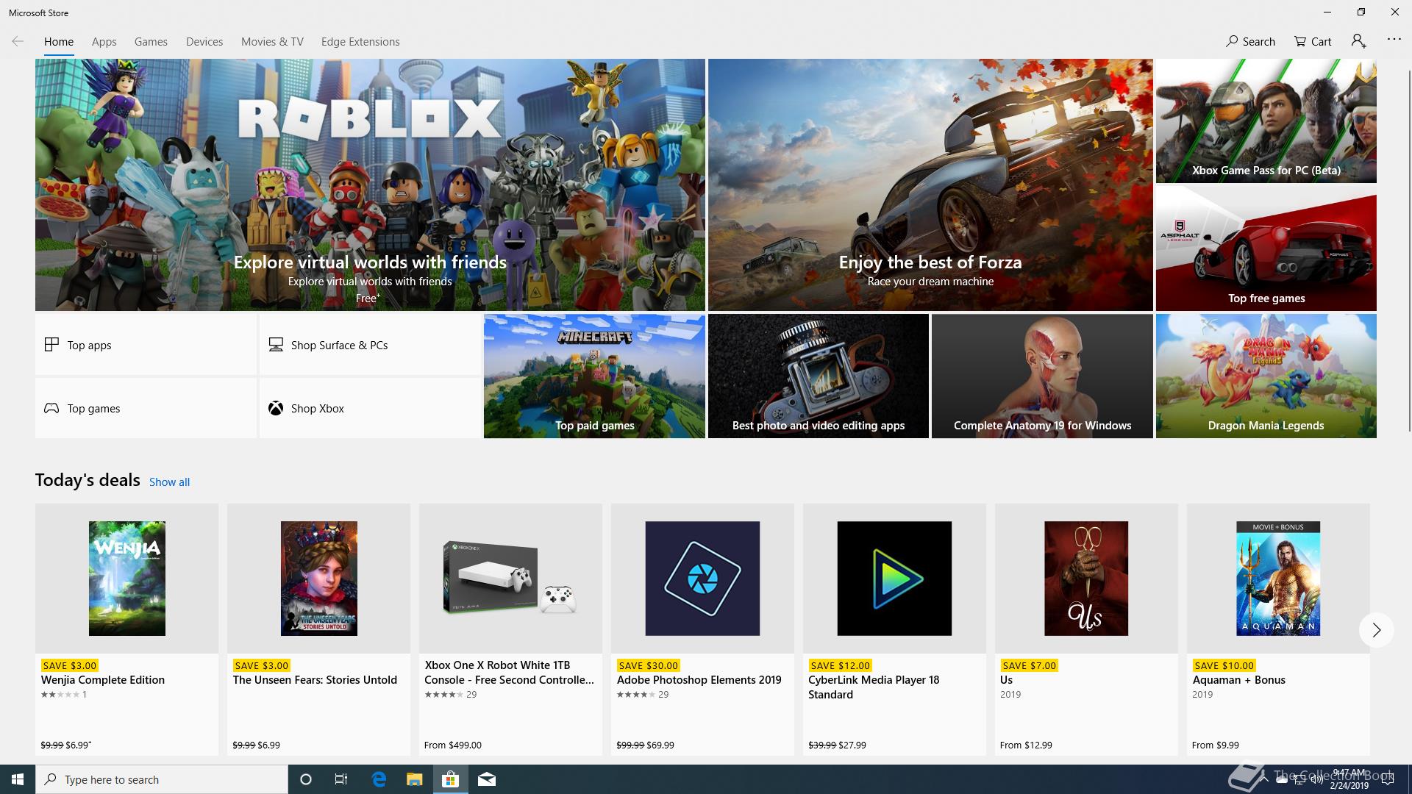Open Task View on taskbar
The height and width of the screenshot is (794, 1412).
pyautogui.click(x=341, y=779)
